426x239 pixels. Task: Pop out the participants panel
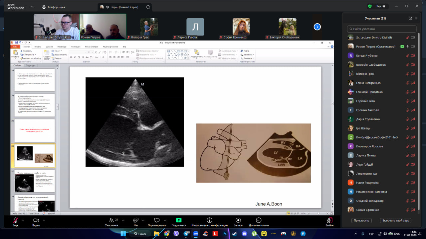[410, 19]
